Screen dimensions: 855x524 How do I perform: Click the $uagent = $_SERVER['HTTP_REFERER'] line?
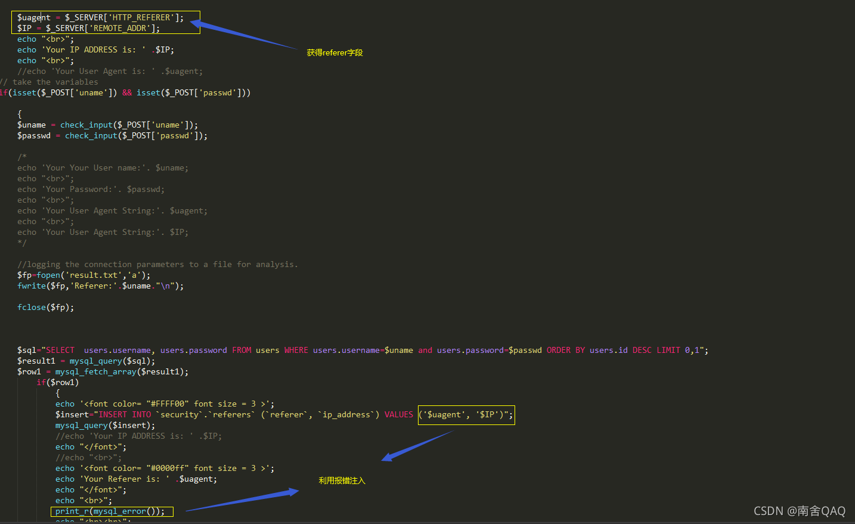click(100, 17)
